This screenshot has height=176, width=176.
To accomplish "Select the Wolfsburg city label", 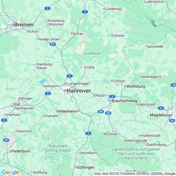I will tap(136, 86).
